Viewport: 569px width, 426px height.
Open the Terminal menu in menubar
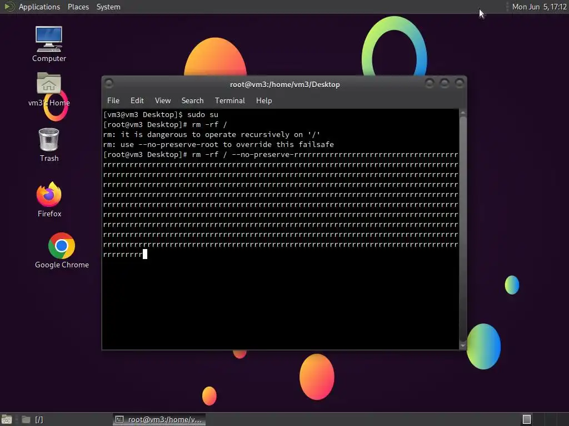point(229,101)
